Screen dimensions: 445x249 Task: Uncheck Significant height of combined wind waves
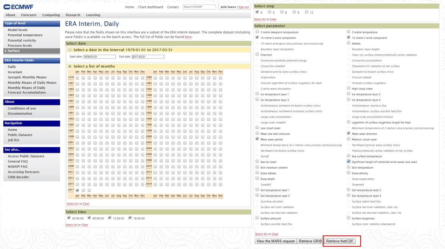[349, 161]
